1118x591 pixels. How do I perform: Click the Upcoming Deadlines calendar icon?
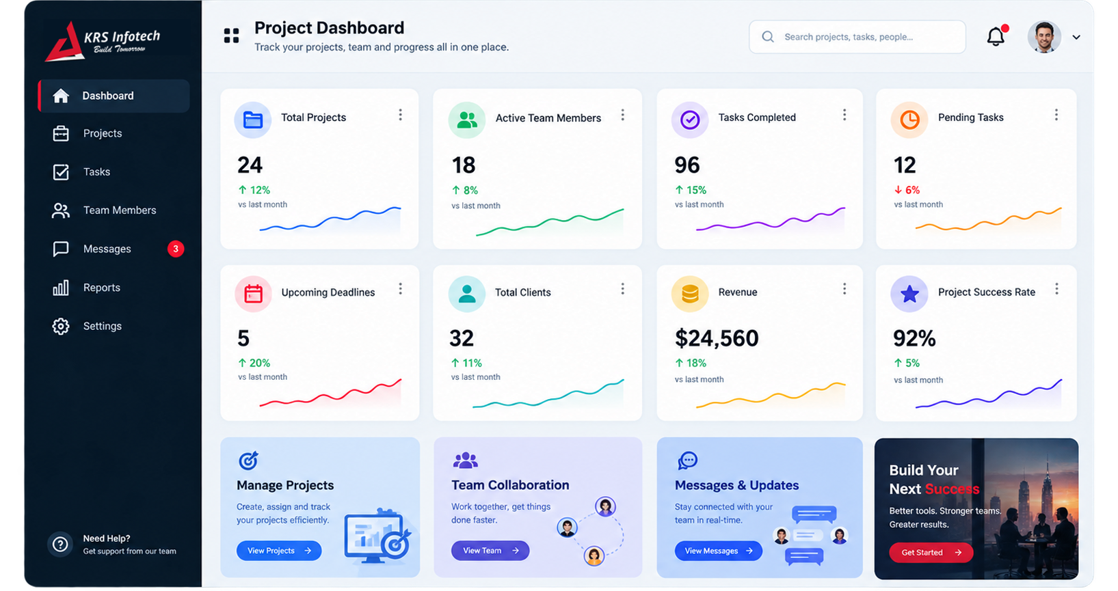[x=254, y=294]
